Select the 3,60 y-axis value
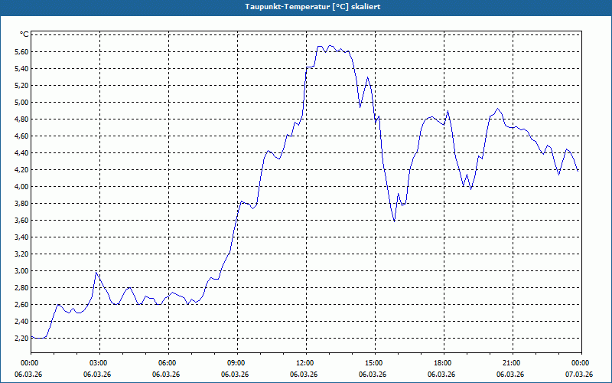 tap(21, 221)
